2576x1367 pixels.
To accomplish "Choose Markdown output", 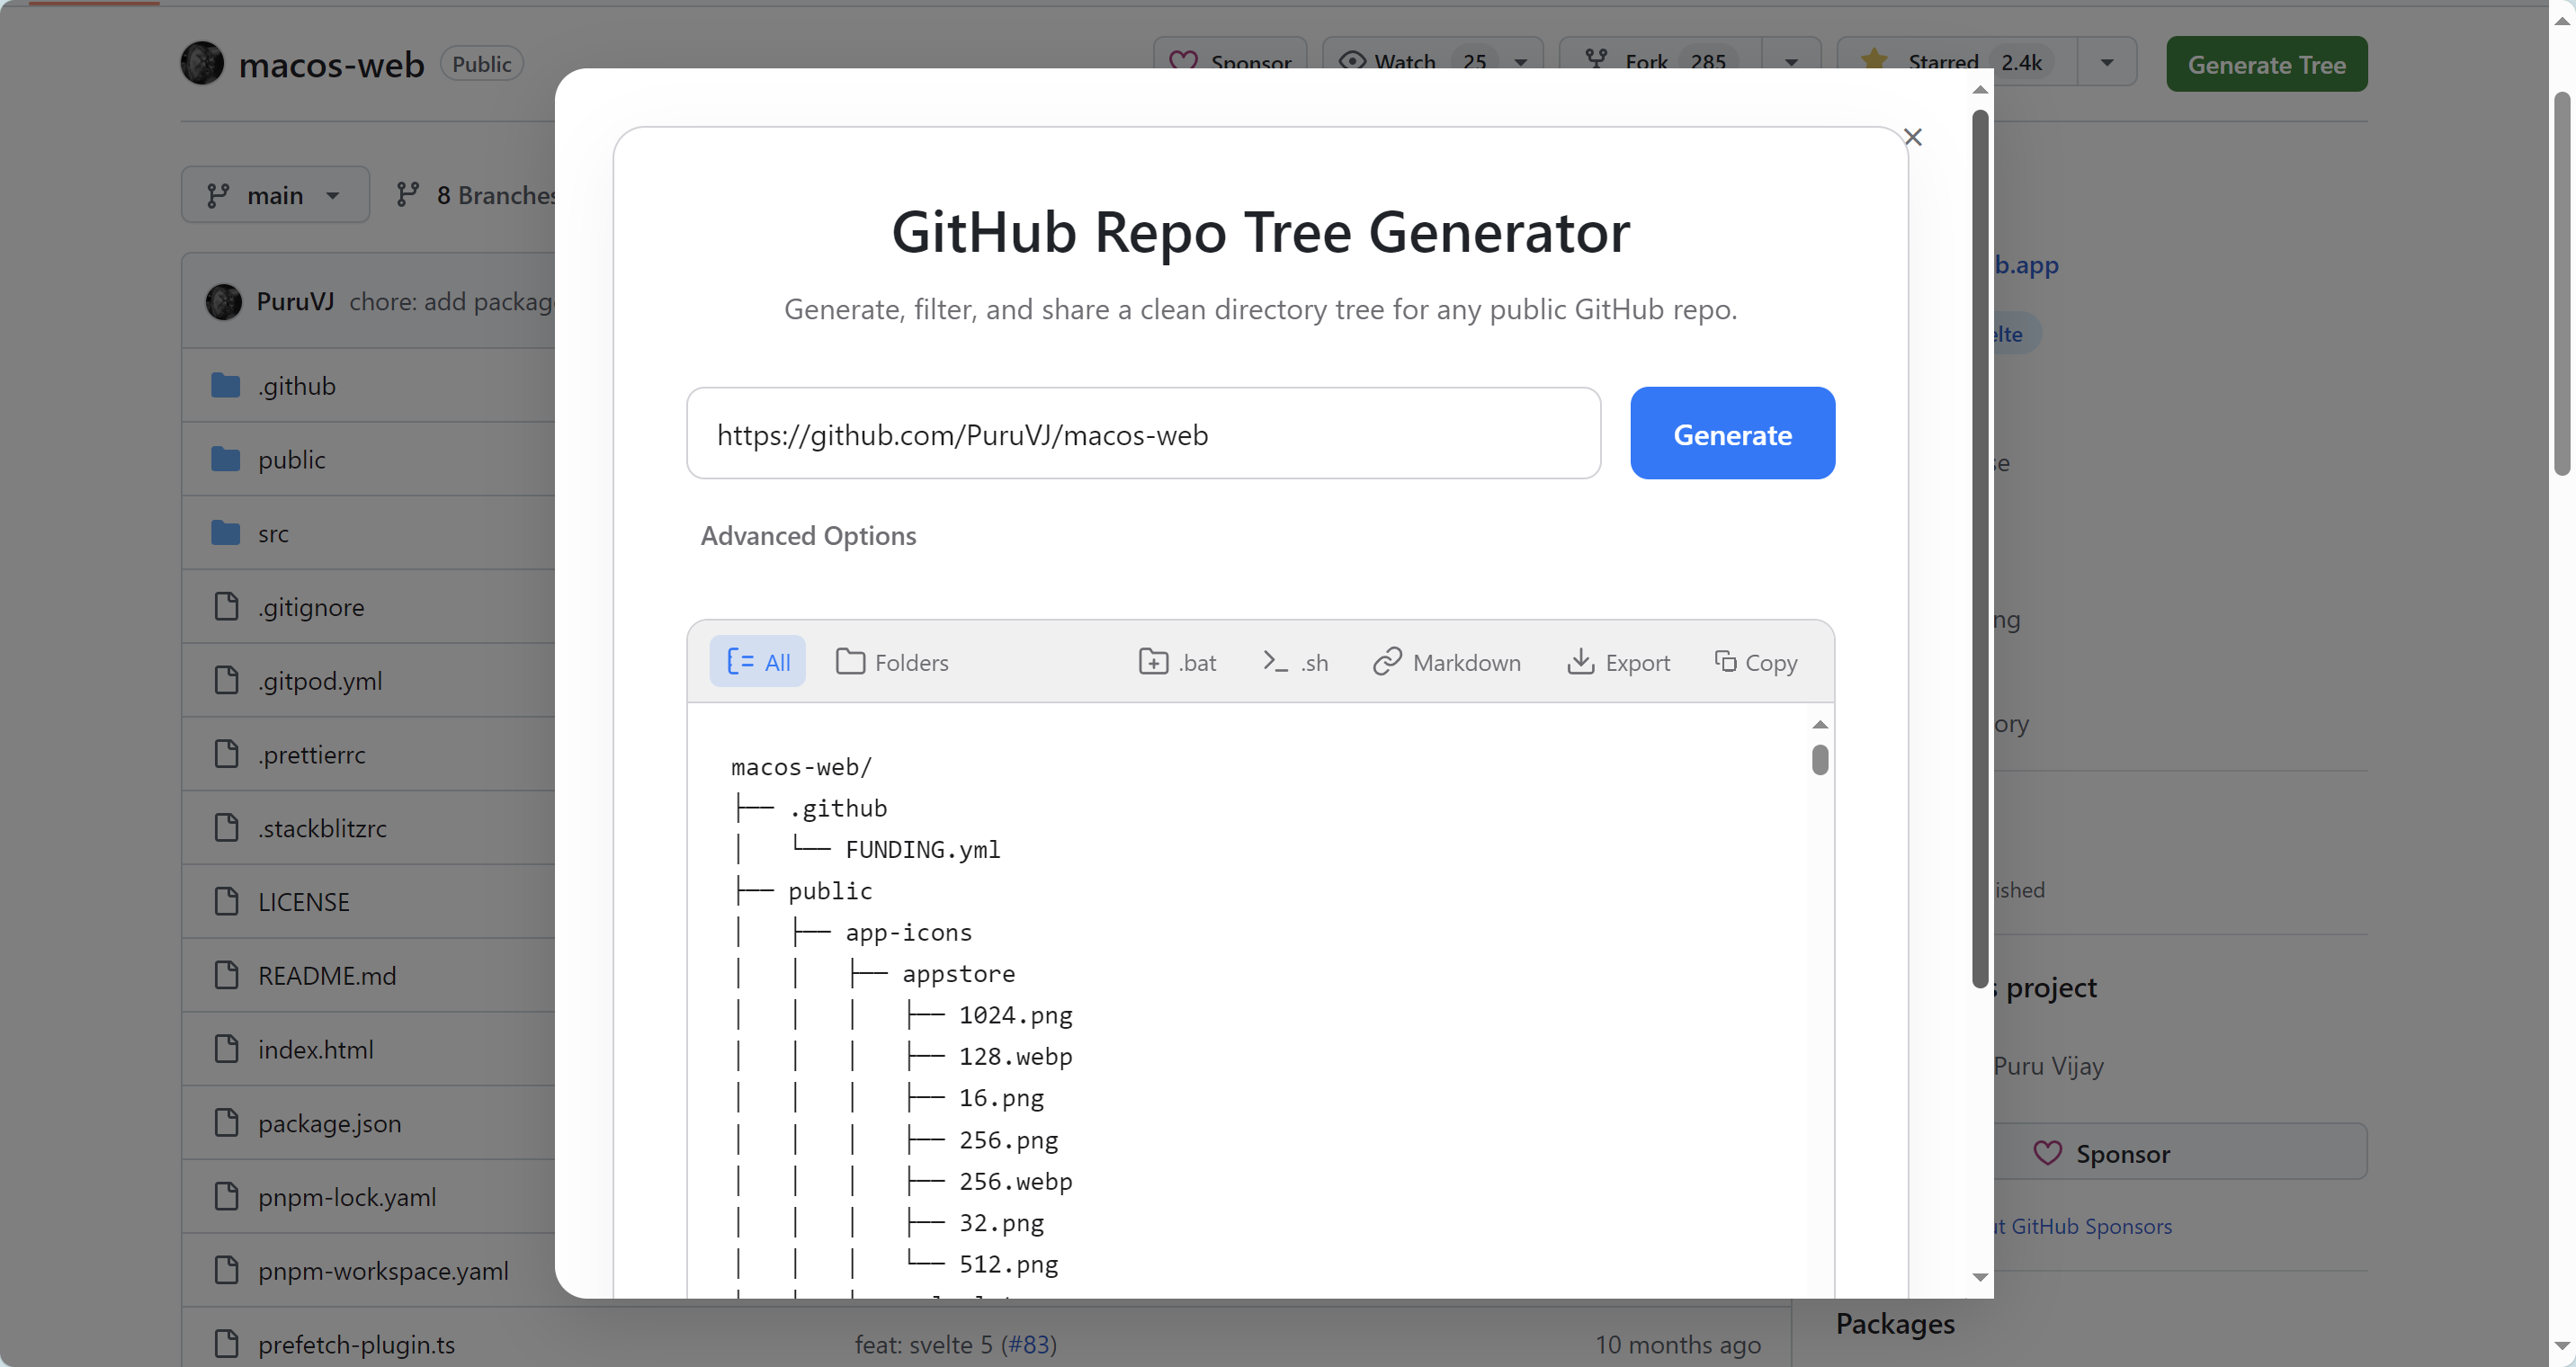I will point(1446,662).
